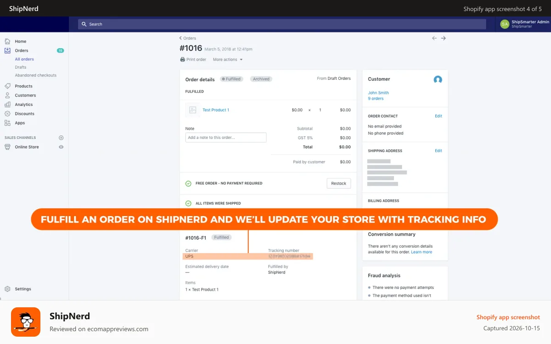
Task: Select Drafts submenu item
Action: point(21,67)
